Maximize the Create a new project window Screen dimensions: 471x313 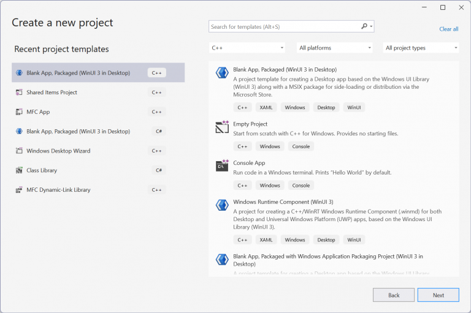click(x=443, y=7)
